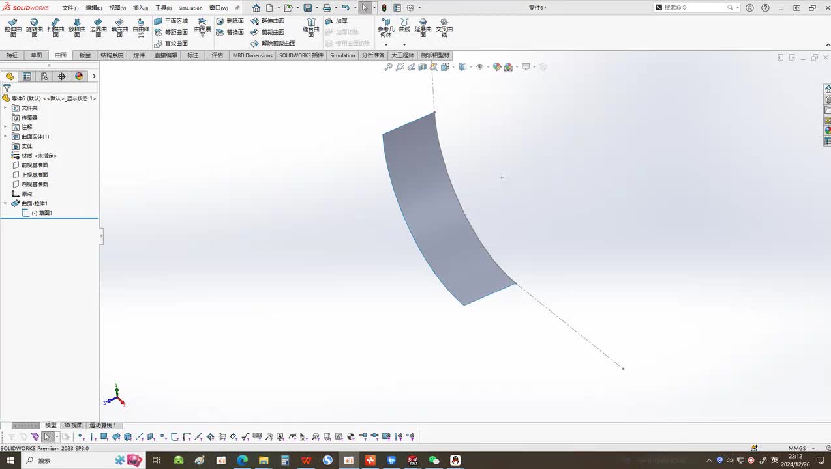Click the 交叉曲线 intersection curve tool
Viewport: 831px width, 469px height.
pyautogui.click(x=444, y=28)
